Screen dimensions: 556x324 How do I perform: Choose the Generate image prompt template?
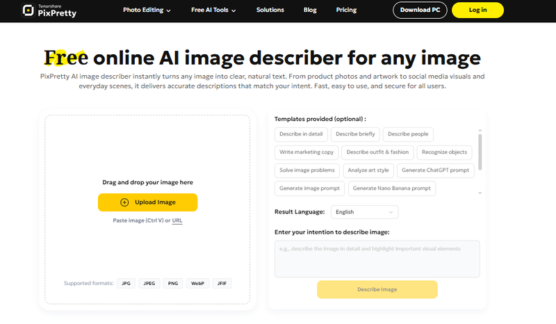(x=309, y=188)
